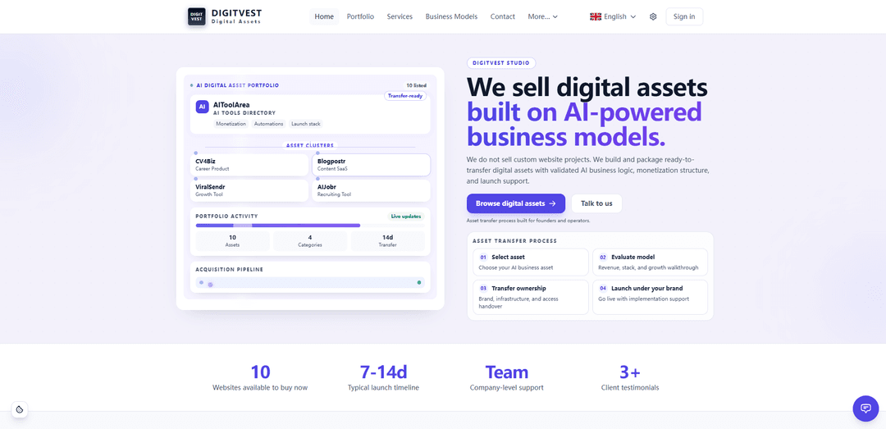Viewport: 886px width, 429px height.
Task: Click the Browse digital assets button
Action: [x=516, y=203]
